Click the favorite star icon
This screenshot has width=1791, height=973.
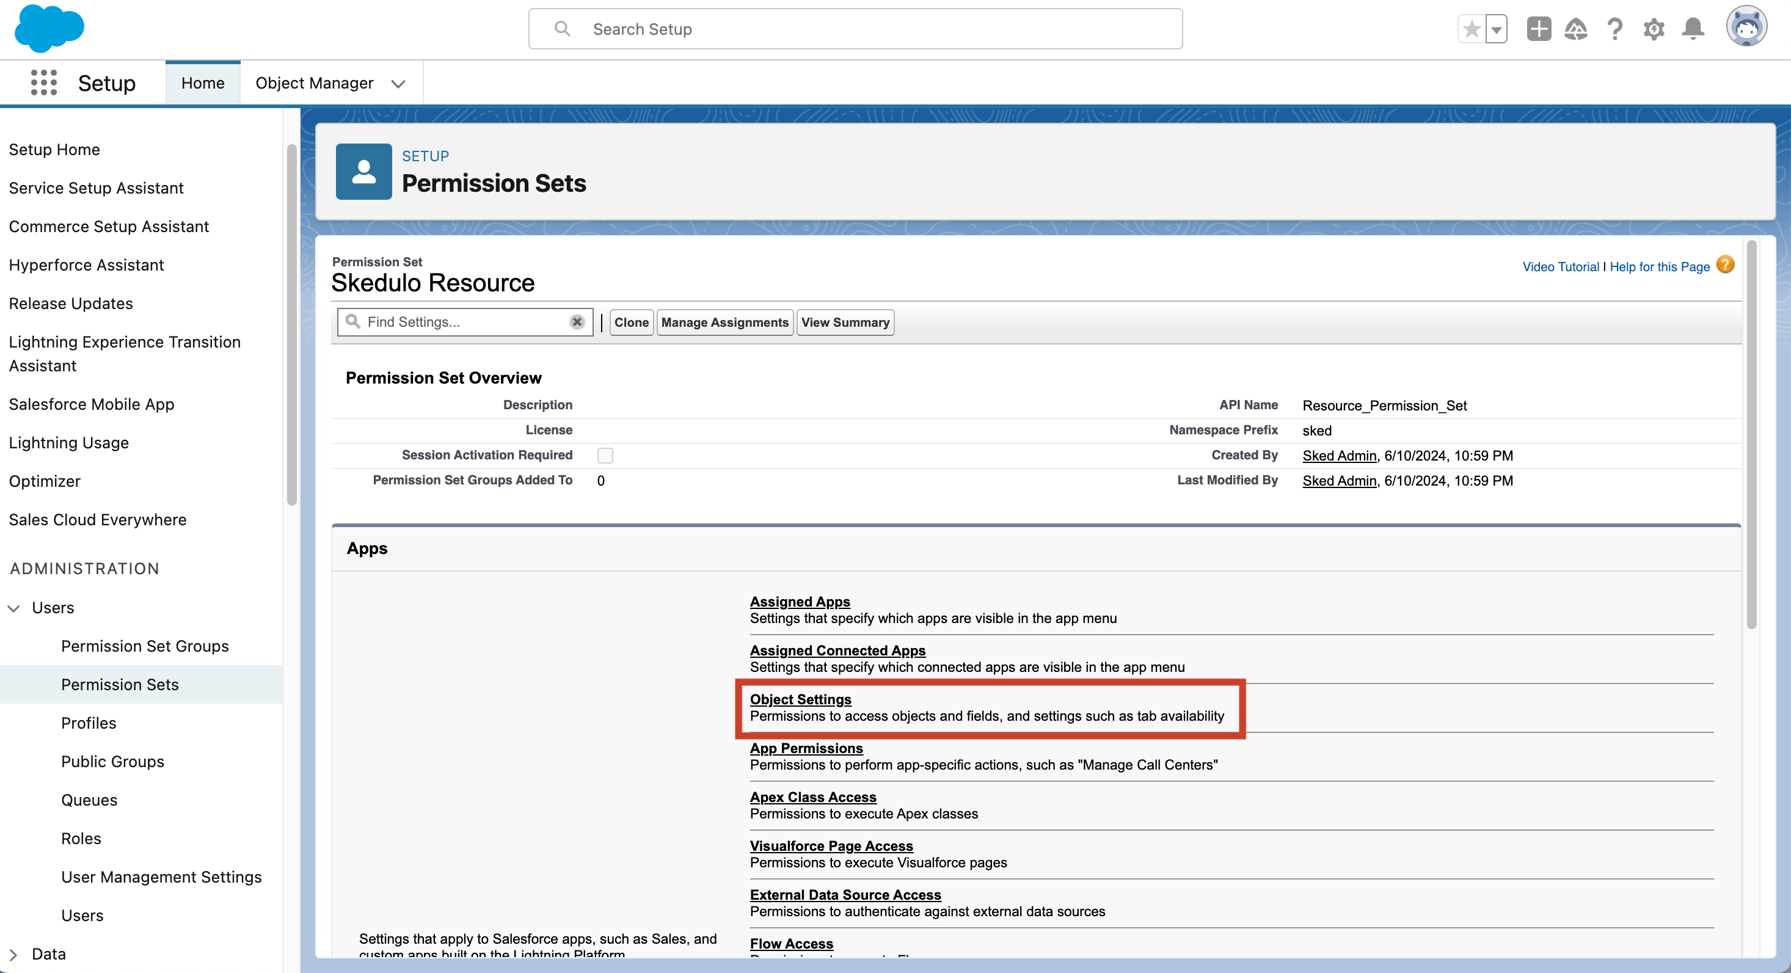coord(1471,29)
